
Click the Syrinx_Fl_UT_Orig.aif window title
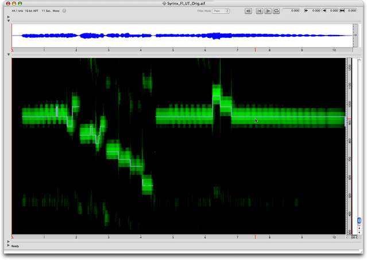pyautogui.click(x=183, y=3)
